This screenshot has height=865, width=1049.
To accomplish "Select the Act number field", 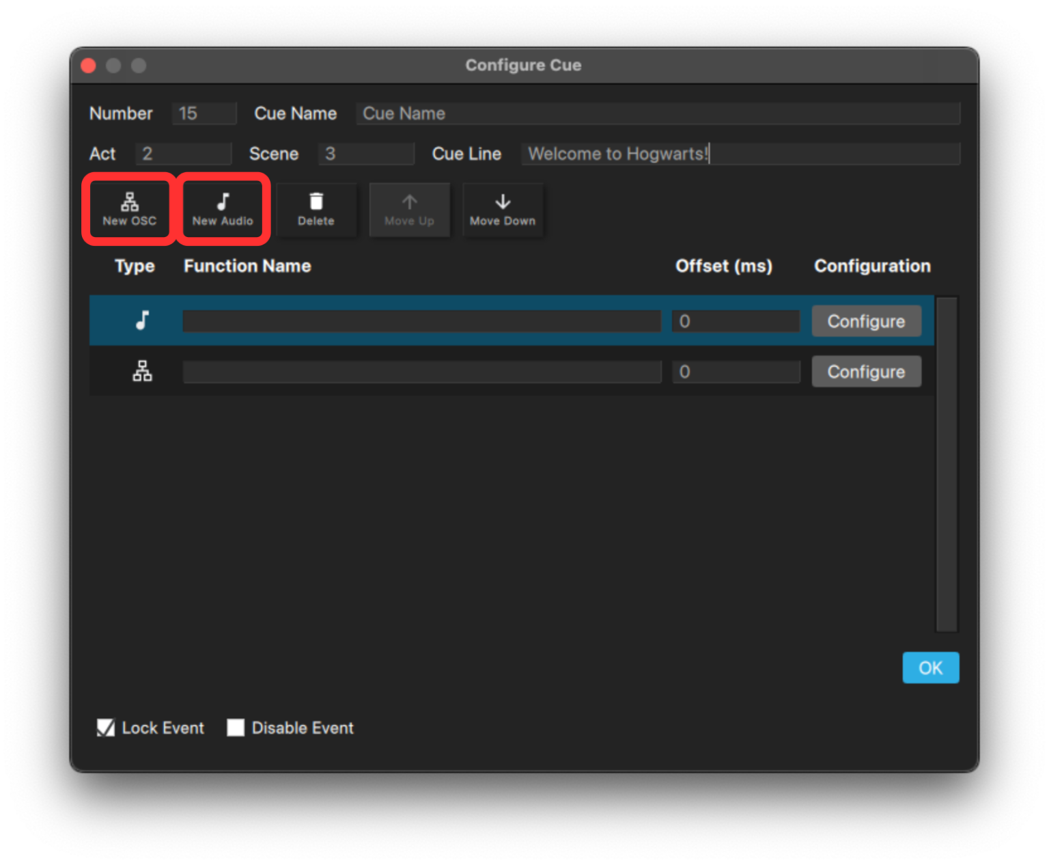I will coord(183,154).
